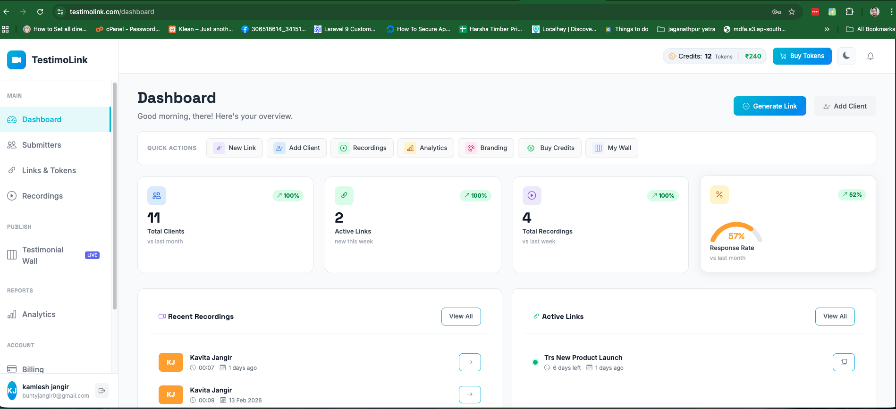Click the Total Clients card icon
Screen dimensions: 896x409
[x=157, y=195]
